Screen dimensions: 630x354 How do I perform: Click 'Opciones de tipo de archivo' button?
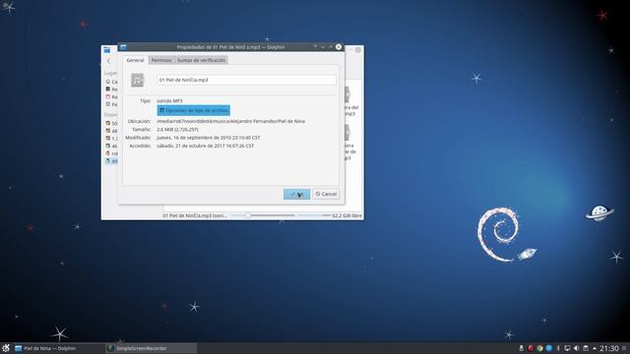[x=194, y=110]
